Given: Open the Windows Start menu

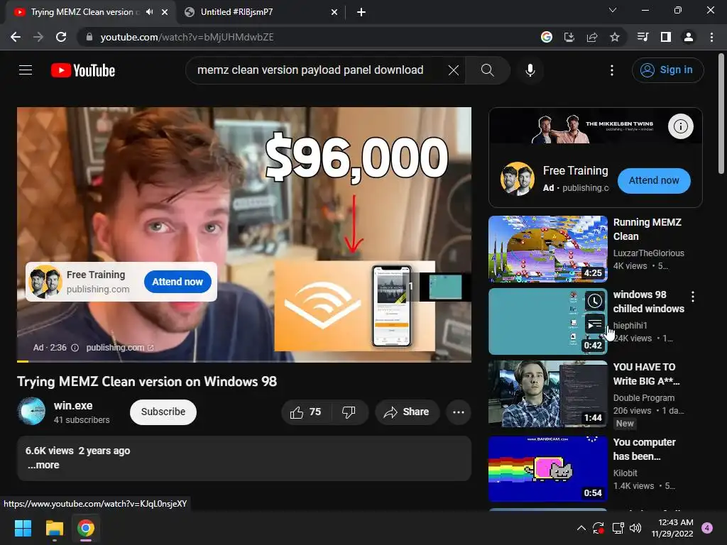Looking at the screenshot, I should click(23, 528).
